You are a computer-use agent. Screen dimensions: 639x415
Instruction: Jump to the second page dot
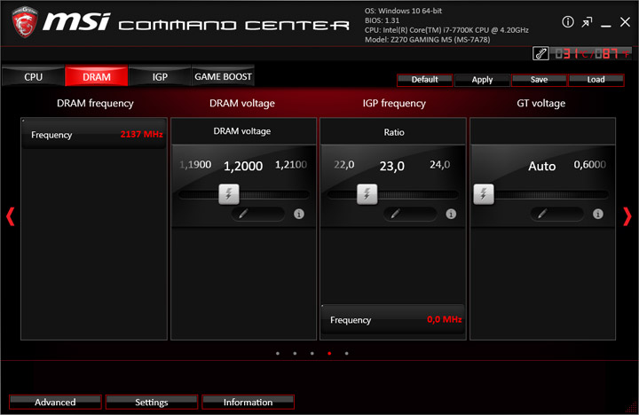tap(295, 354)
